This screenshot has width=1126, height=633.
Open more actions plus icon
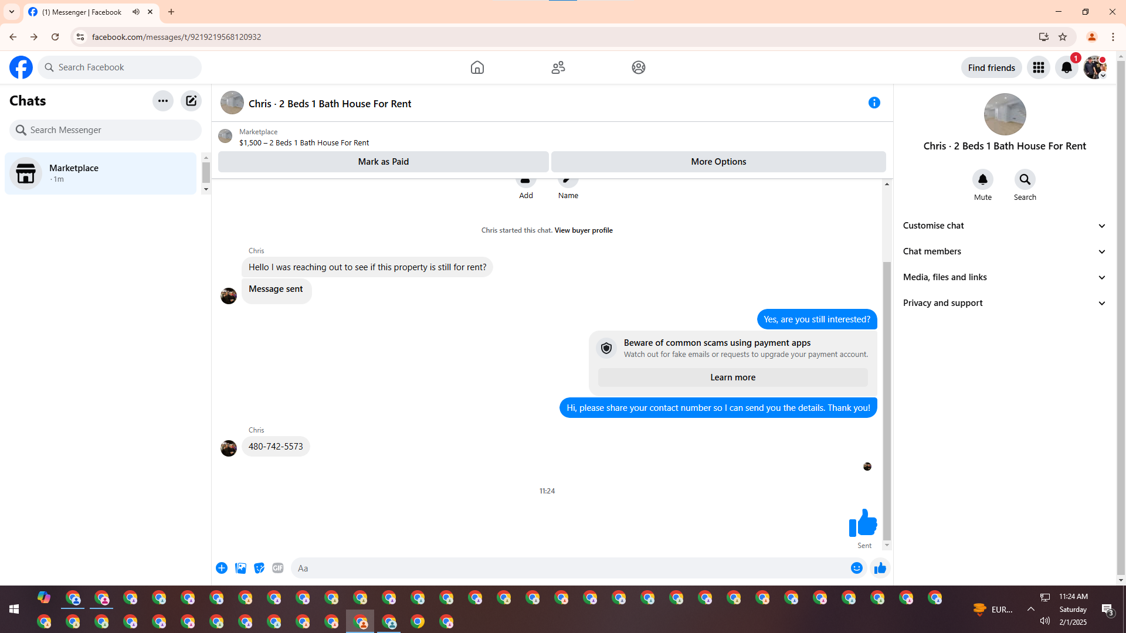[222, 568]
